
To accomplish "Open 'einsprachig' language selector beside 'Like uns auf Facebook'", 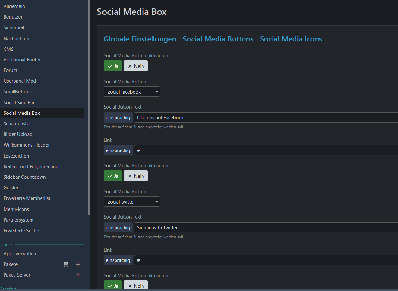I will coord(118,118).
